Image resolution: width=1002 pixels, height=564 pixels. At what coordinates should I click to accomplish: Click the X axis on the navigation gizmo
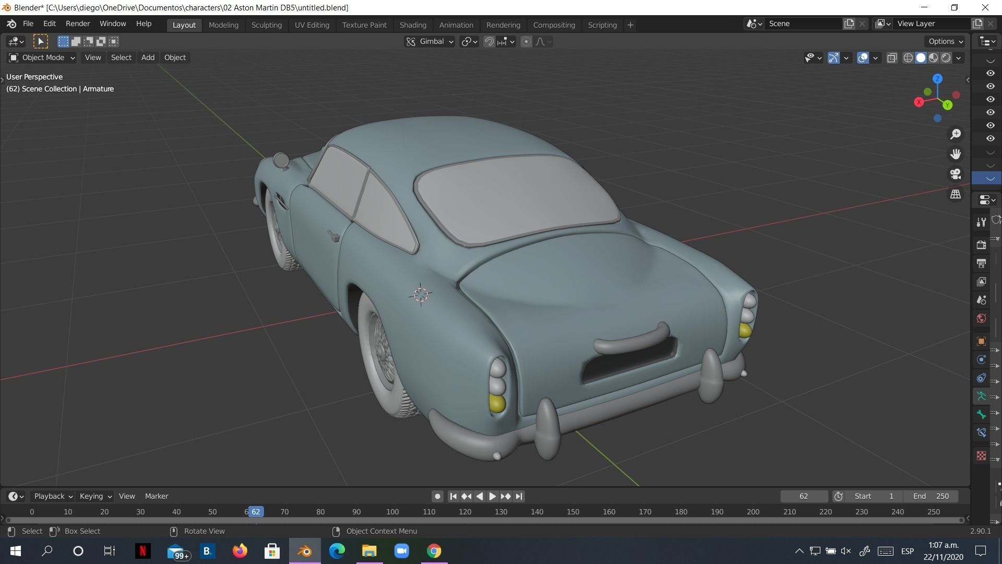coord(919,102)
